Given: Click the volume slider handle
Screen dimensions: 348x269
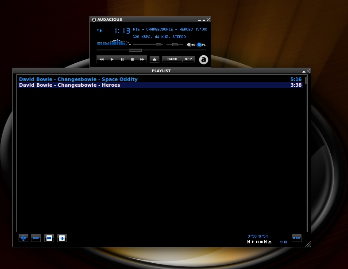Looking at the screenshot, I should click(159, 45).
